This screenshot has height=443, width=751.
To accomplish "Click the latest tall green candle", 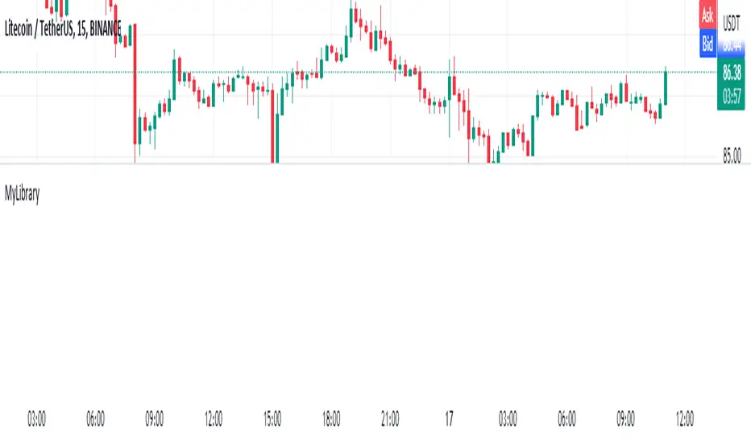I will pyautogui.click(x=666, y=87).
